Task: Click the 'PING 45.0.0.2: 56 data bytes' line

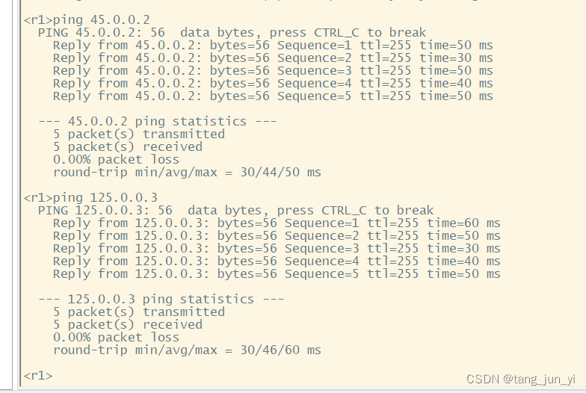Action: point(232,33)
